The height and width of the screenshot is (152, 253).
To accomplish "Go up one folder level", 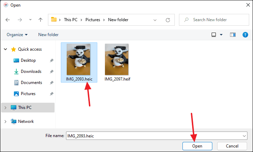I will [40, 20].
